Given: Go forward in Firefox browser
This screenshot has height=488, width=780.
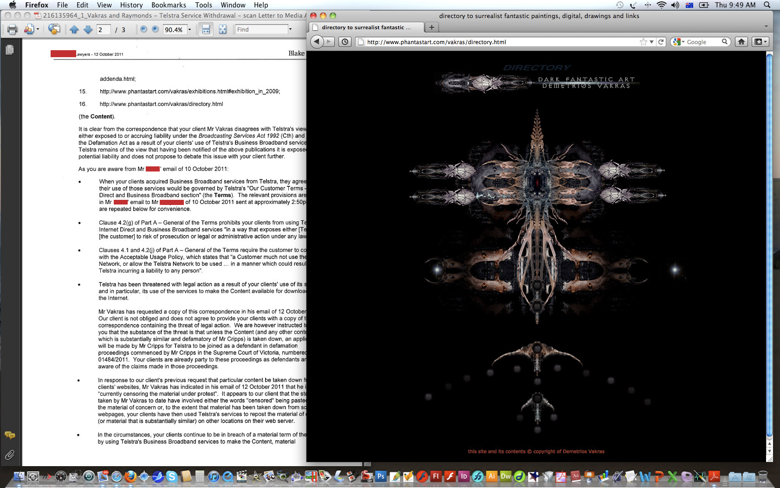Looking at the screenshot, I should click(x=329, y=42).
